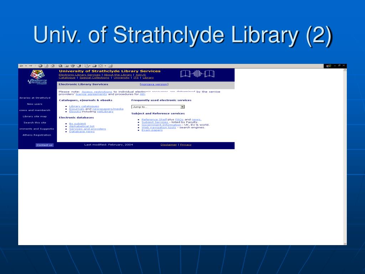Click the Windows flag logo in browser corner
This screenshot has height=274, width=365.
328,66
